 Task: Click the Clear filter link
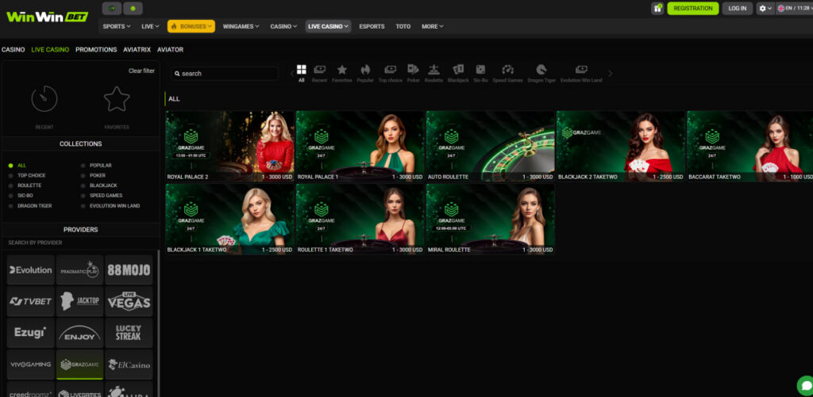click(141, 71)
